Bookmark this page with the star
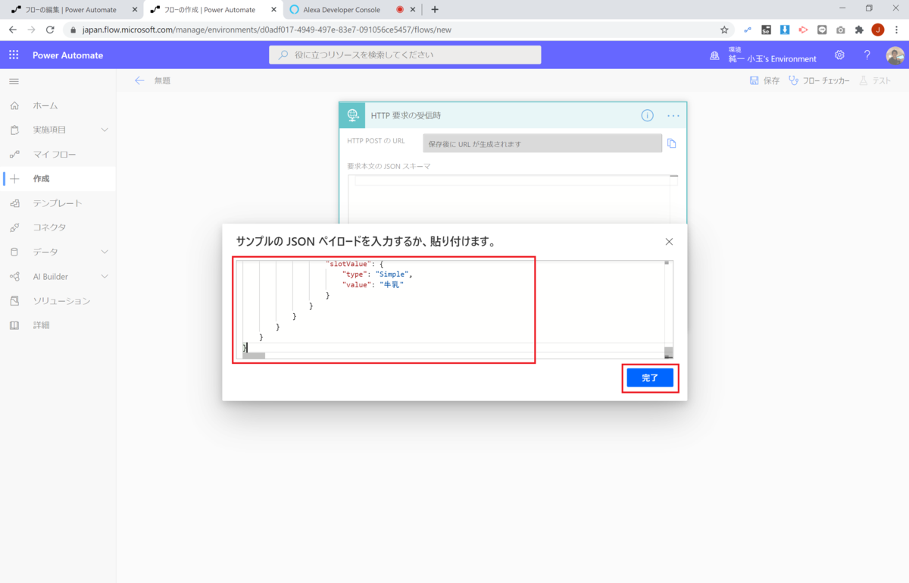 pyautogui.click(x=724, y=30)
